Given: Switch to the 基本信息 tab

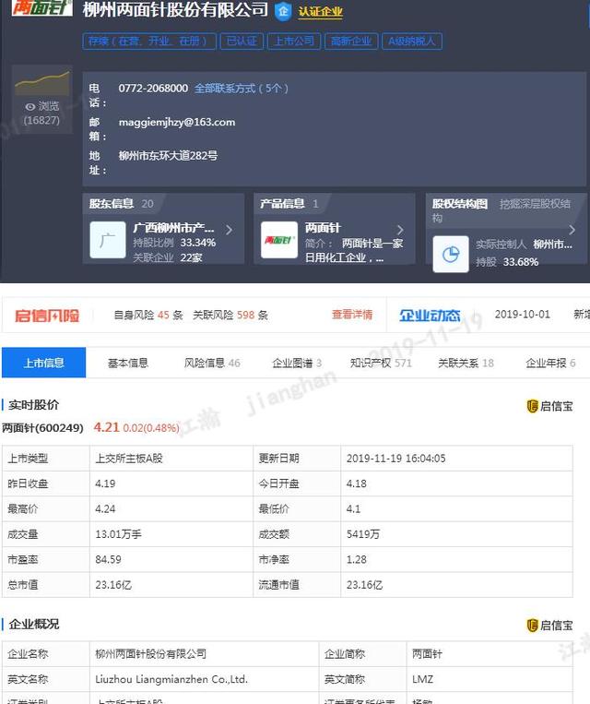Looking at the screenshot, I should (x=128, y=364).
